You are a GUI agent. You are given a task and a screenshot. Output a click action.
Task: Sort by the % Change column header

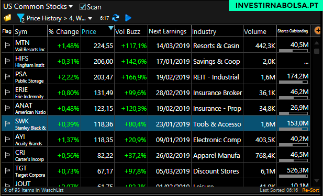[64, 32]
